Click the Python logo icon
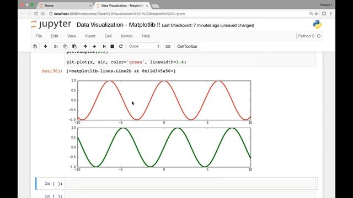Screen dimensions: 353x198 [317, 24]
